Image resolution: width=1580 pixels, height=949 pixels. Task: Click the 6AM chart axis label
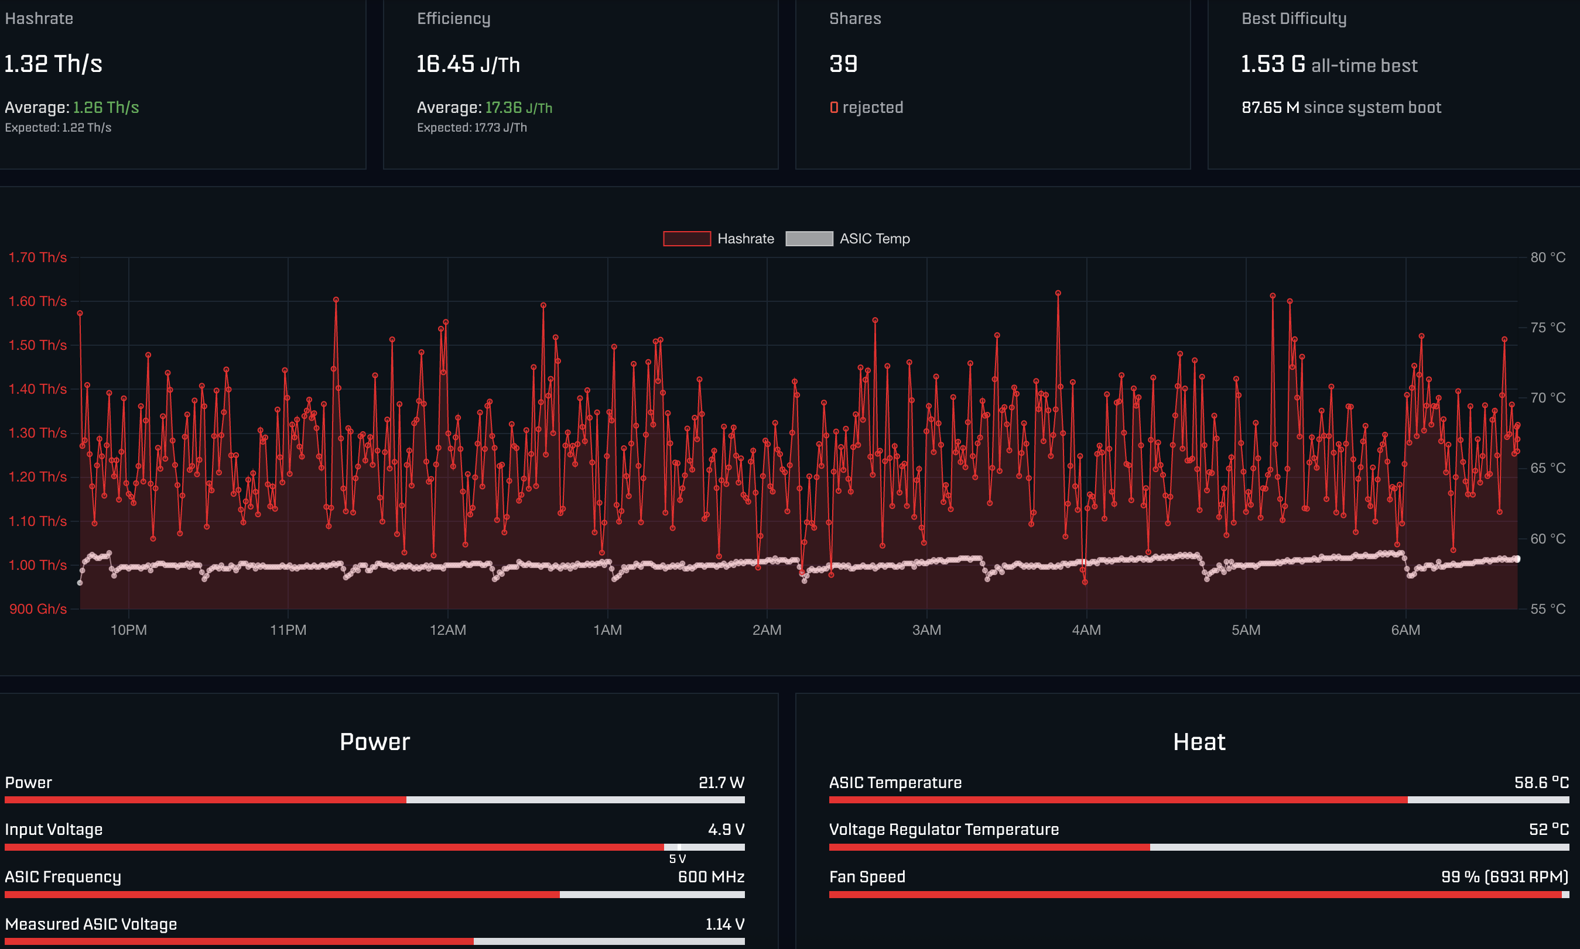click(x=1406, y=630)
